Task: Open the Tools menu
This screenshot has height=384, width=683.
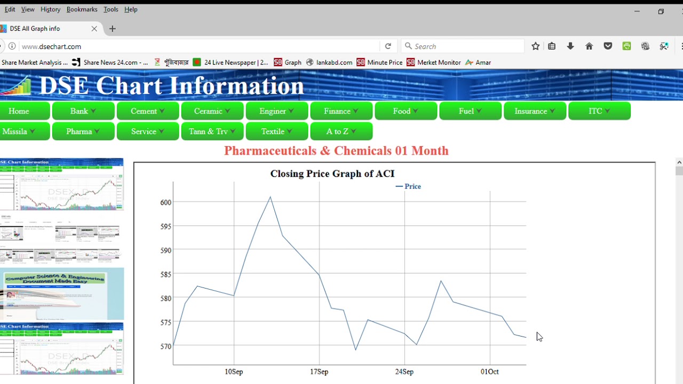Action: point(111,9)
